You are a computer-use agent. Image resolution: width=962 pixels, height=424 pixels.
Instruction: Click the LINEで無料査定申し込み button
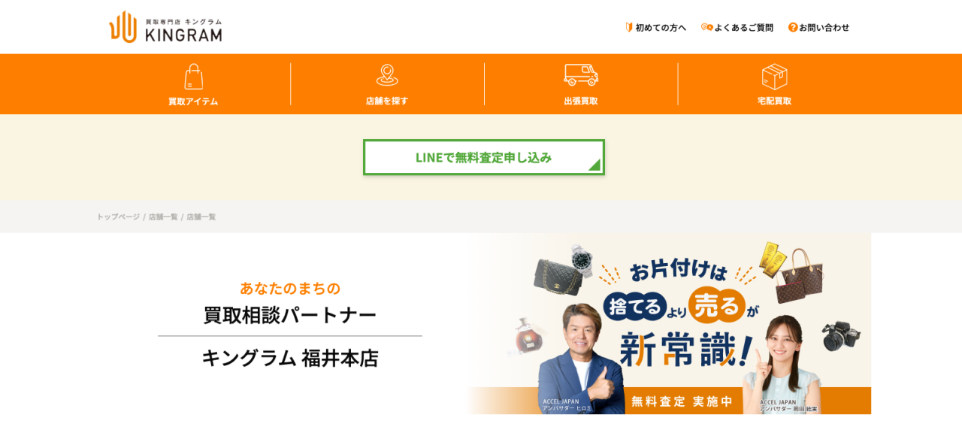click(484, 157)
